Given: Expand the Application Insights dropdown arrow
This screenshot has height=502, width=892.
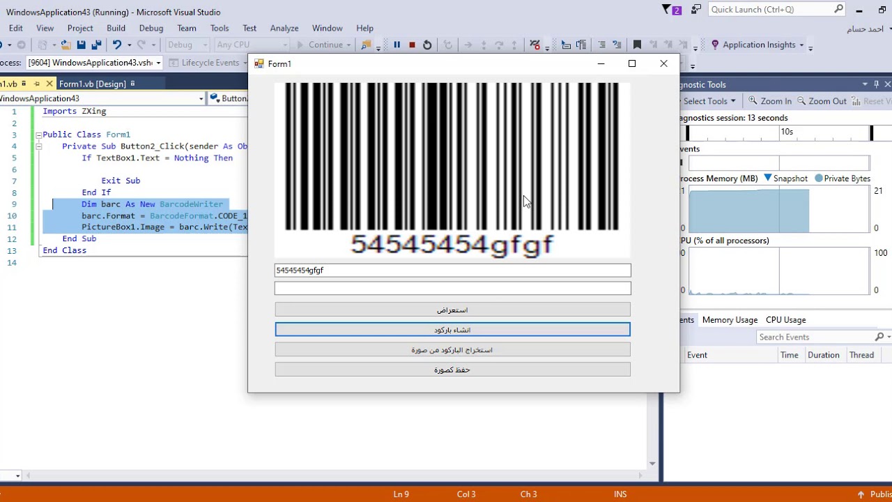Looking at the screenshot, I should coord(801,45).
